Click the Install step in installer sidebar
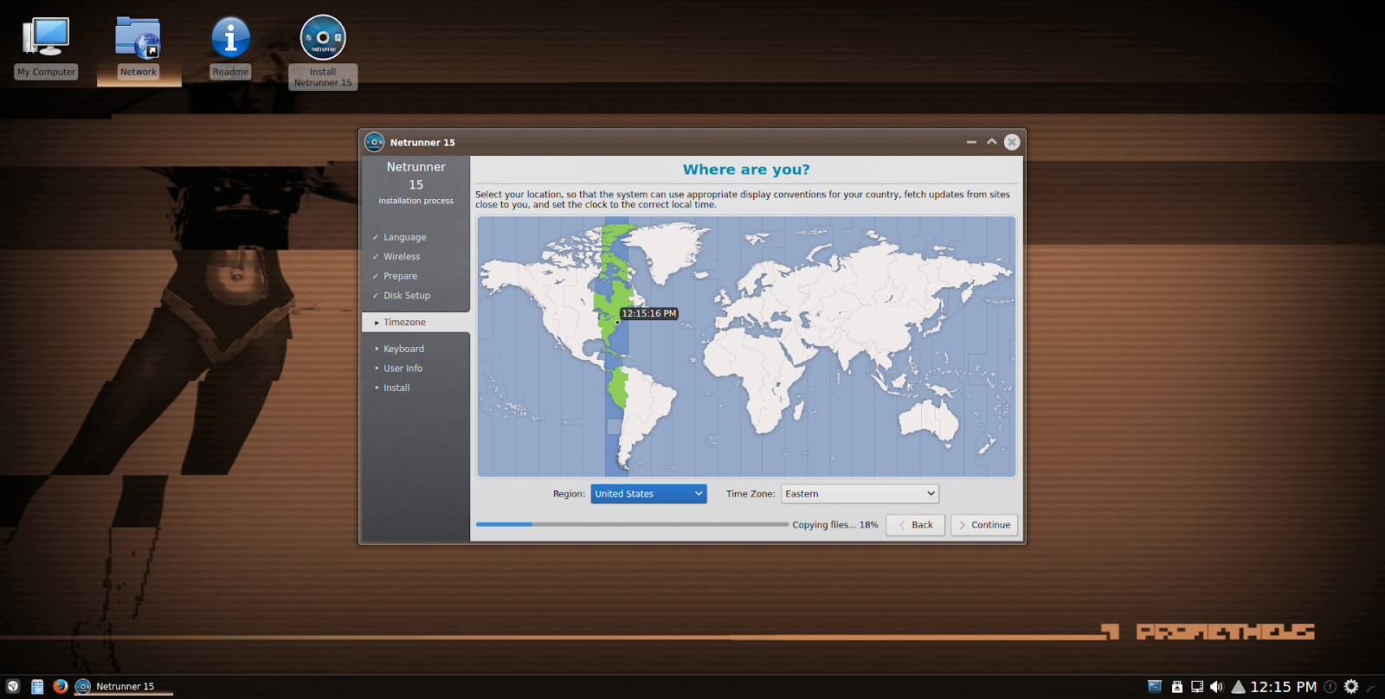Image resolution: width=1385 pixels, height=699 pixels. pyautogui.click(x=396, y=388)
